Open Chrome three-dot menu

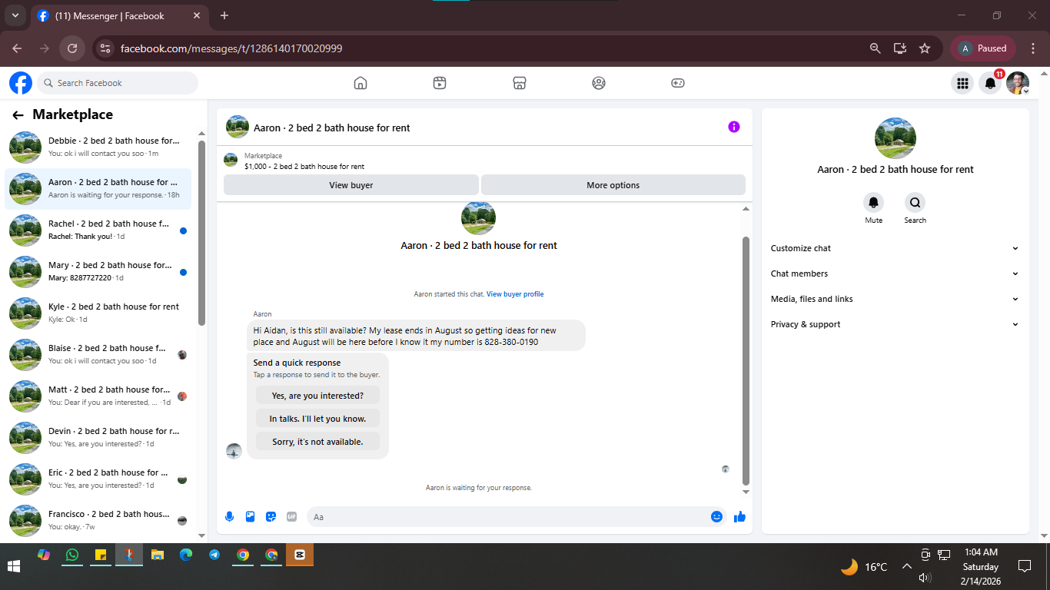(x=1033, y=48)
